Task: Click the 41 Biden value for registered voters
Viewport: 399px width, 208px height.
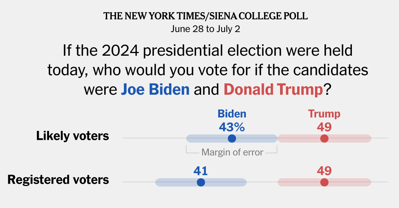Action: pyautogui.click(x=201, y=171)
